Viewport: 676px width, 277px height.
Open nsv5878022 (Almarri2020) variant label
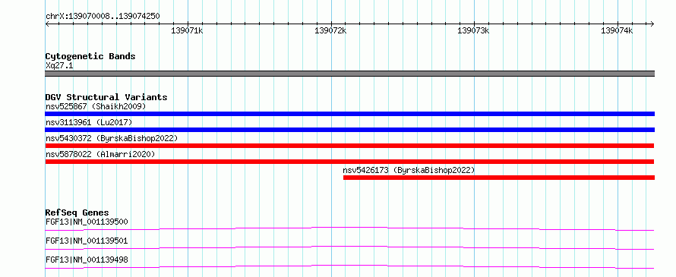coord(100,154)
